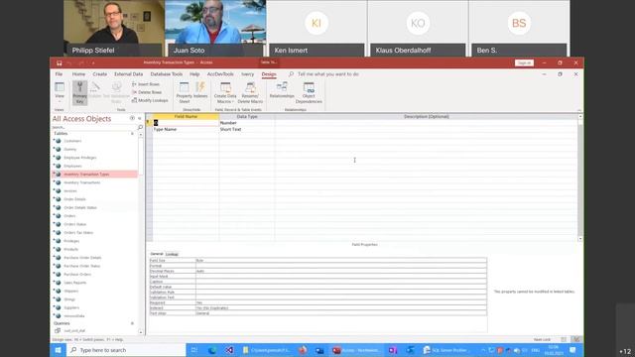The width and height of the screenshot is (635, 357).
Task: Select Philipp Stiefel's video thumbnail
Action: (x=114, y=29)
